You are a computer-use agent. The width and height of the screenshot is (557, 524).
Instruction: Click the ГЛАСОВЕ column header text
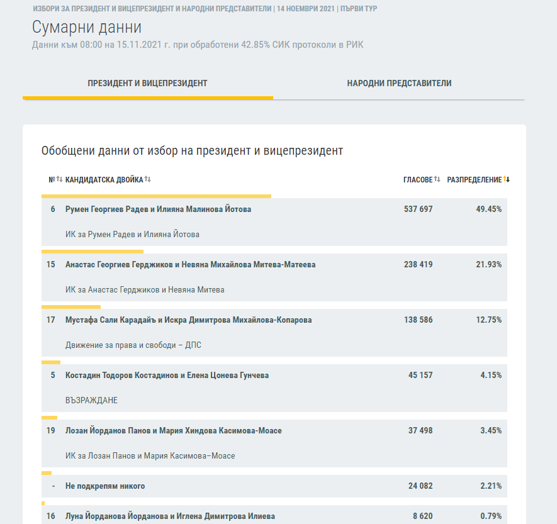point(417,179)
